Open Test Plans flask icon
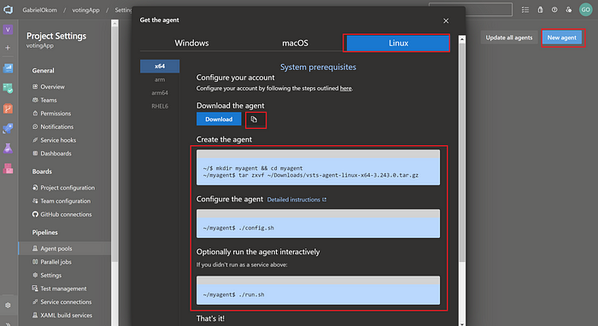The height and width of the screenshot is (326, 598). point(8,148)
